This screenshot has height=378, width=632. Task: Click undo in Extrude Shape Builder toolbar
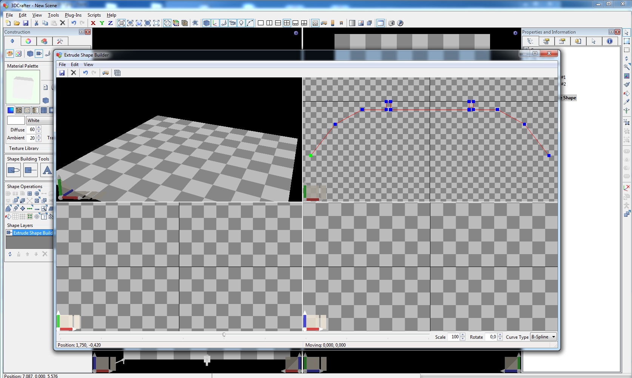85,73
